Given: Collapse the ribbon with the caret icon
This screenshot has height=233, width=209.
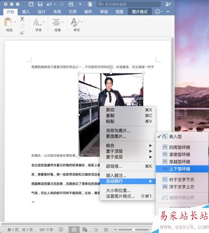Looking at the screenshot, I should (168, 12).
